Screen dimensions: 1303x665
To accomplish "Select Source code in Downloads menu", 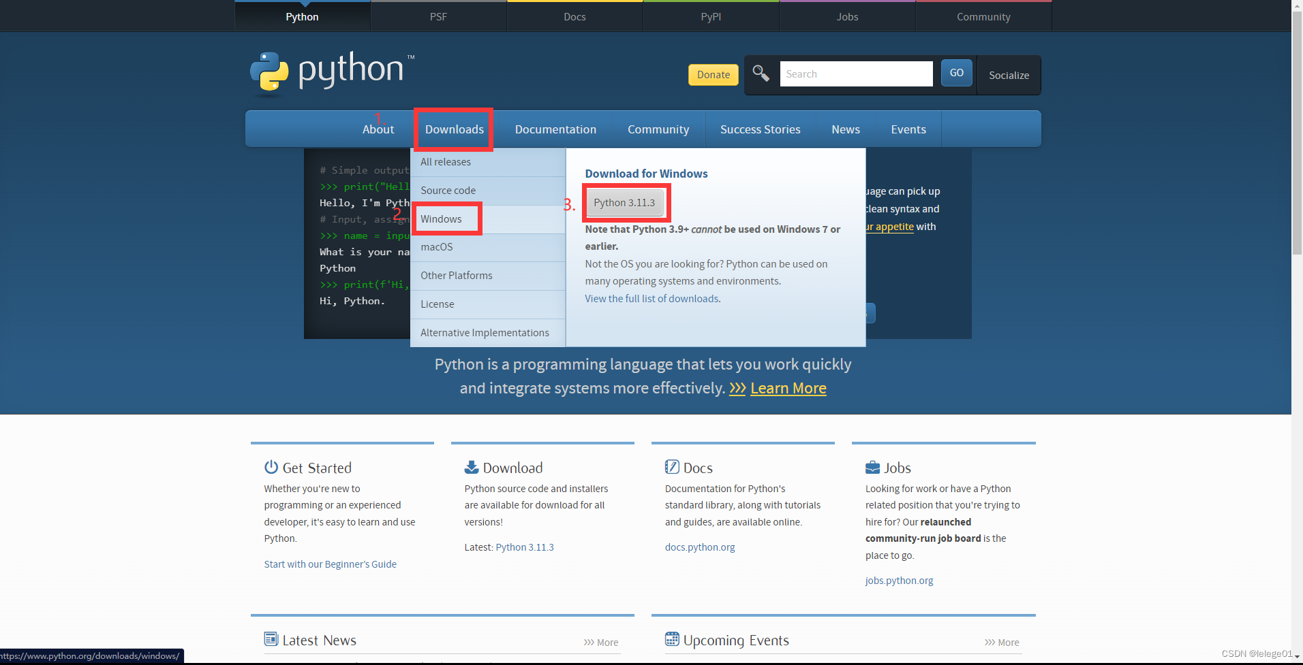I will 488,191.
